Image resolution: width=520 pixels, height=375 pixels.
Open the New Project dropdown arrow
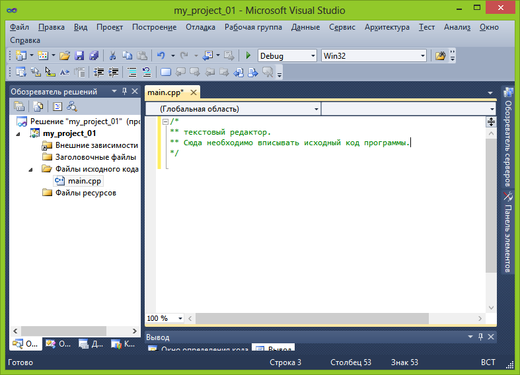coord(32,55)
